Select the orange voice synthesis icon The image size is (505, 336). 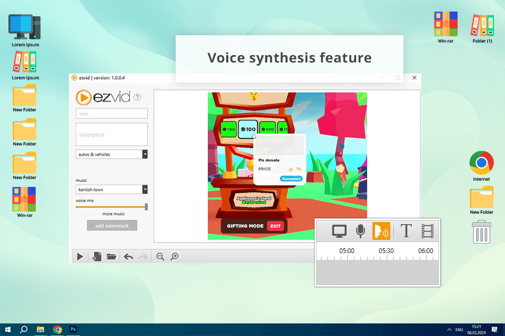click(381, 231)
